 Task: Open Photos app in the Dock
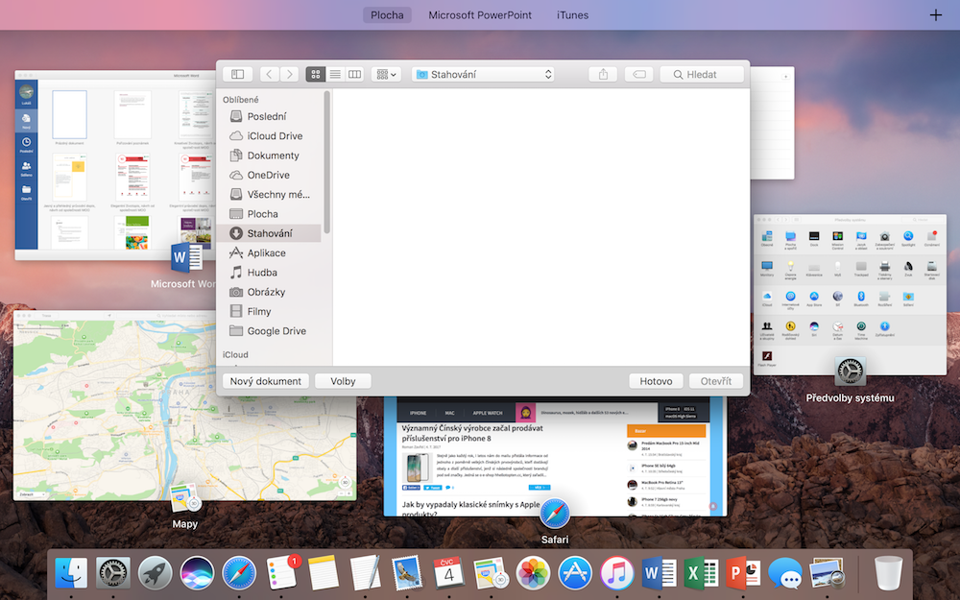tap(532, 573)
